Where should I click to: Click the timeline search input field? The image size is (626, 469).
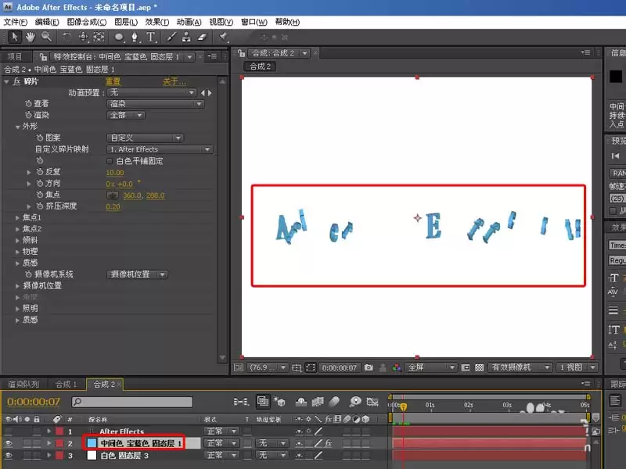pyautogui.click(x=132, y=402)
